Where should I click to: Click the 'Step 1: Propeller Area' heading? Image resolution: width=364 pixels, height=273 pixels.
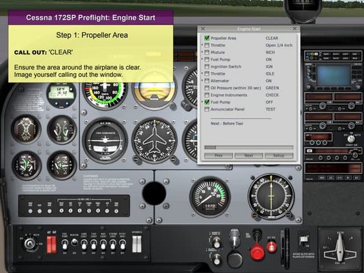click(x=92, y=35)
